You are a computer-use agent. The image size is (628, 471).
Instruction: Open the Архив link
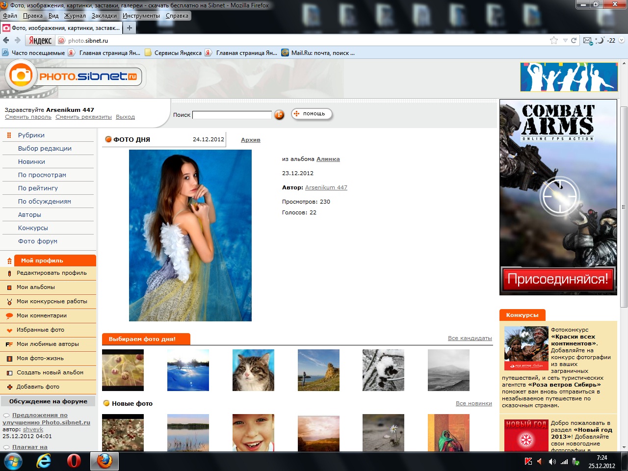tap(251, 140)
